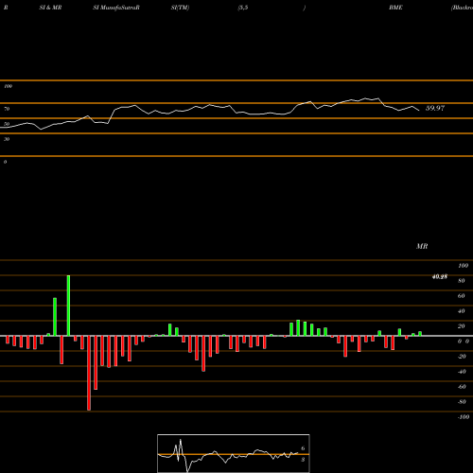The height and width of the screenshot is (473, 473).
Task: Click the -80 label on MR axis
Action: coord(462,402)
